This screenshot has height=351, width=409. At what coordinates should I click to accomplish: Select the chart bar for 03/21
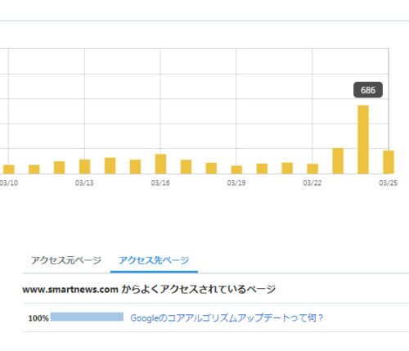point(287,169)
